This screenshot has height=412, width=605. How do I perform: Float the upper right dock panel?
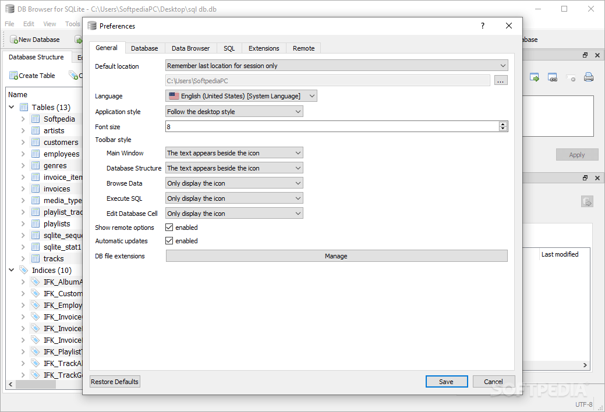coord(585,55)
